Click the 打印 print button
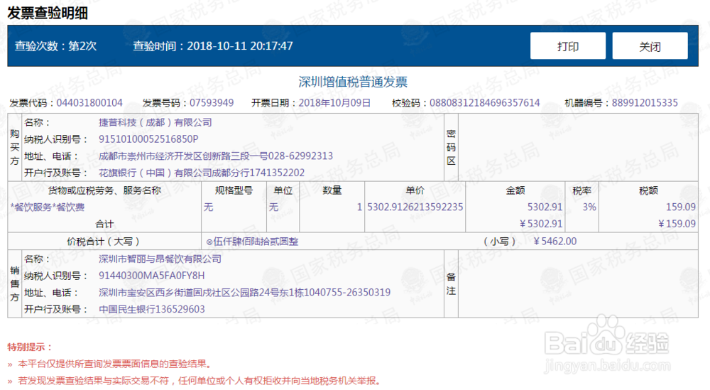The width and height of the screenshot is (710, 390). [568, 45]
